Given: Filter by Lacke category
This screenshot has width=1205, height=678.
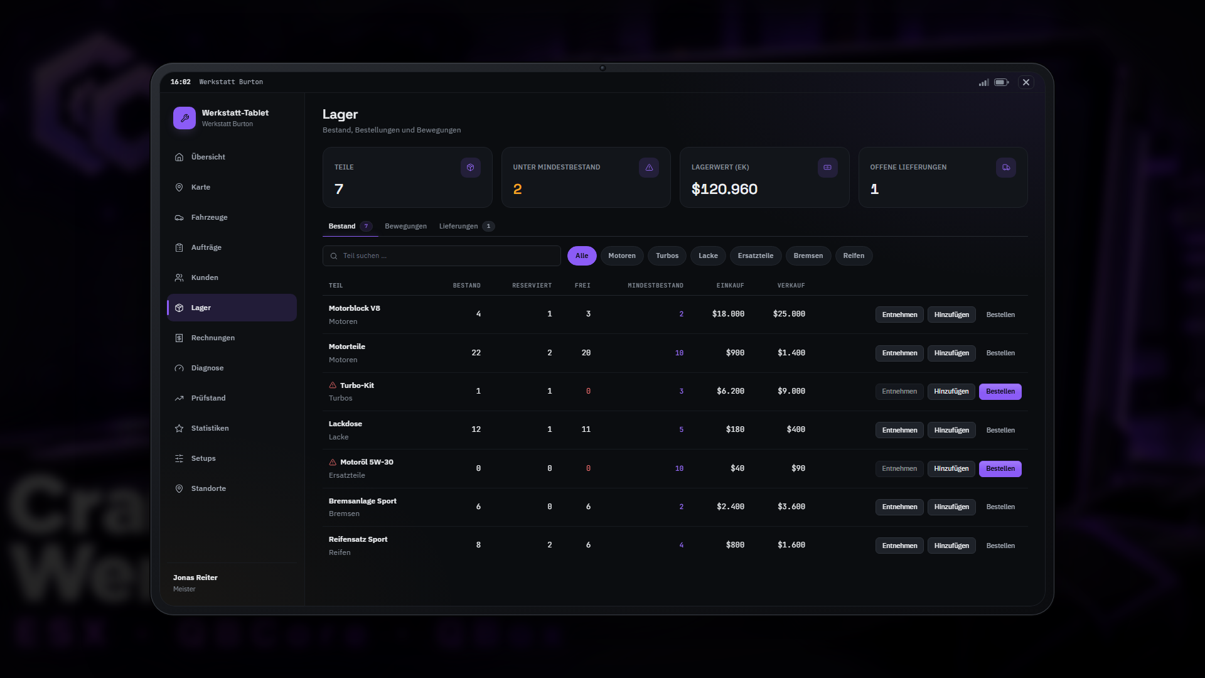Looking at the screenshot, I should click(x=708, y=256).
